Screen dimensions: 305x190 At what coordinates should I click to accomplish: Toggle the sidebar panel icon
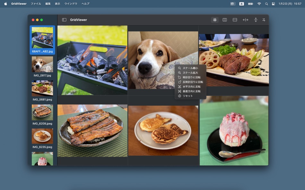[64, 20]
